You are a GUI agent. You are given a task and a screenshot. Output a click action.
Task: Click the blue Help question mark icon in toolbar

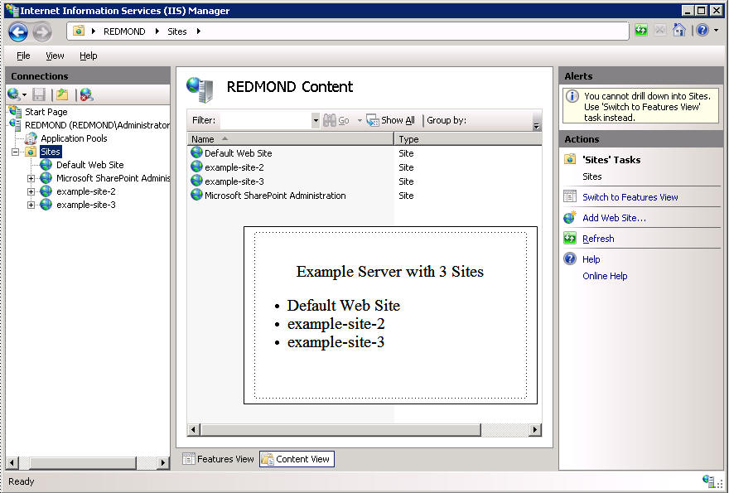pyautogui.click(x=702, y=31)
